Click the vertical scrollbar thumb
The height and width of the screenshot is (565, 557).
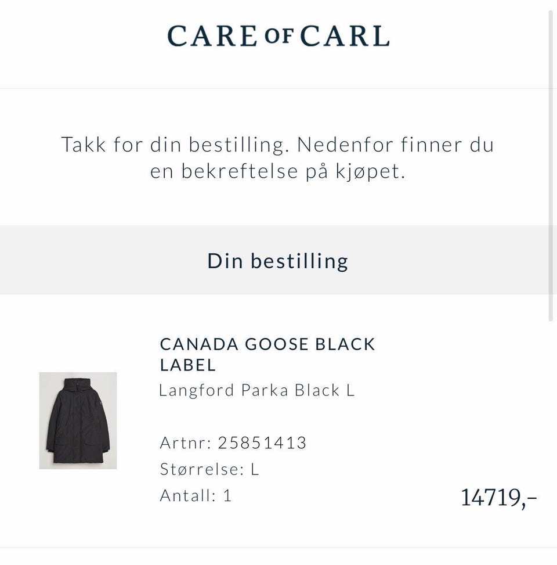[552, 165]
